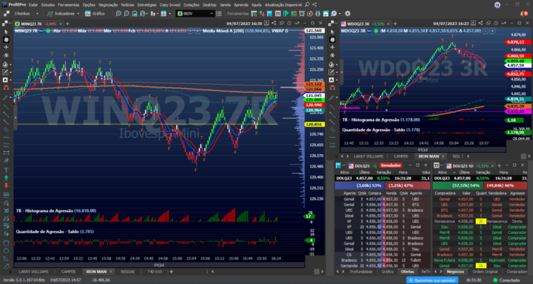This screenshot has height=284, width=533.
Task: Click the Conectado status indicator
Action: 507,281
